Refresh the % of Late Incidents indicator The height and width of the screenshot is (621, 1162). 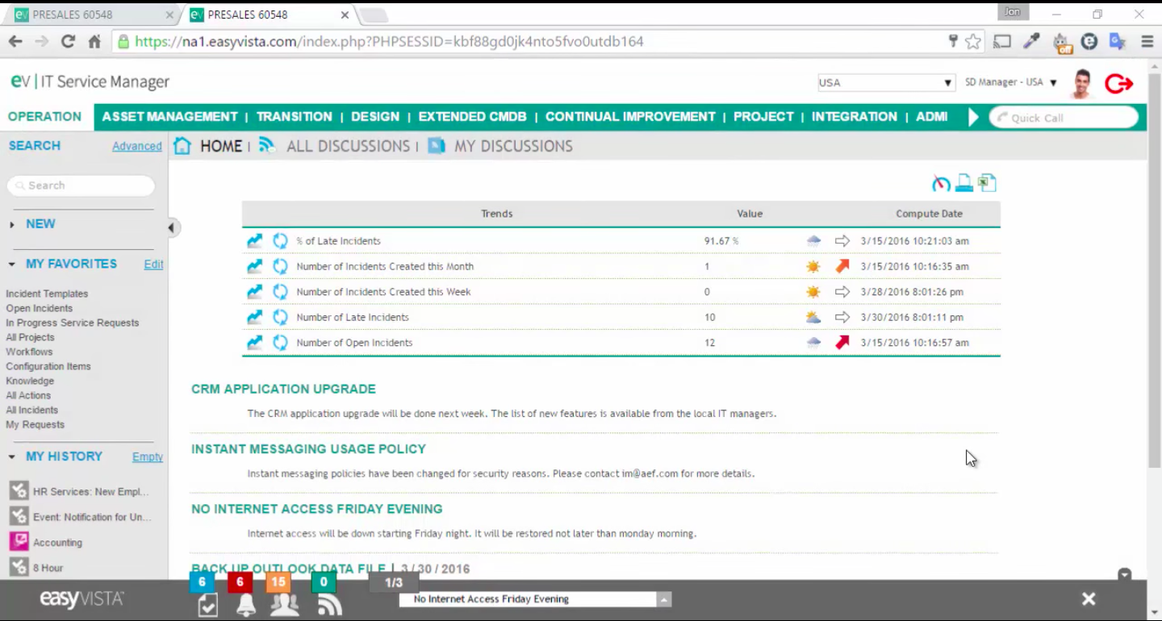[x=280, y=240]
